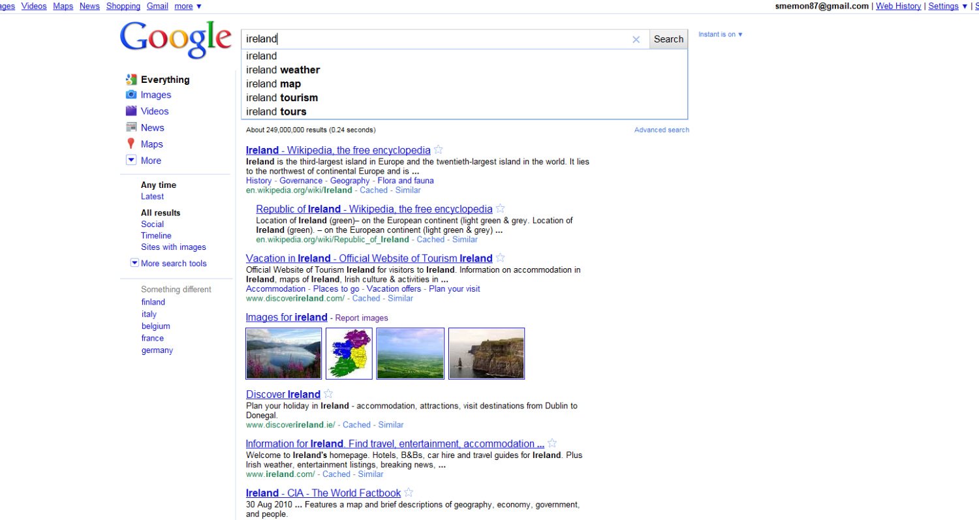
Task: Open 'Vacation in Ireland' tourism result
Action: pos(369,258)
